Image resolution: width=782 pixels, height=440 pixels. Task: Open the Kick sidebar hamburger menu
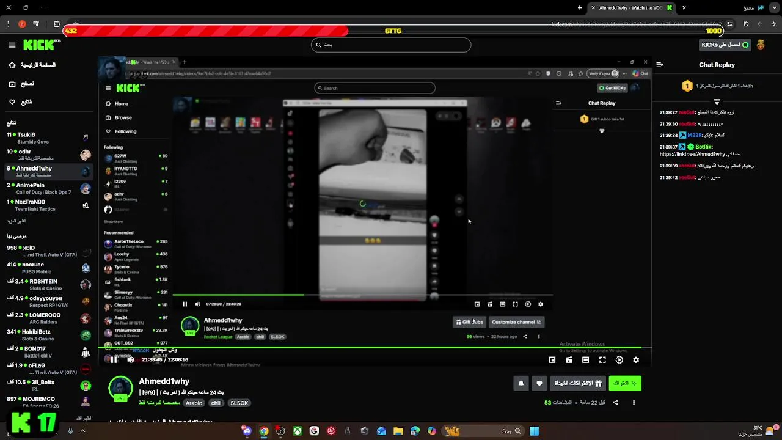click(x=12, y=45)
